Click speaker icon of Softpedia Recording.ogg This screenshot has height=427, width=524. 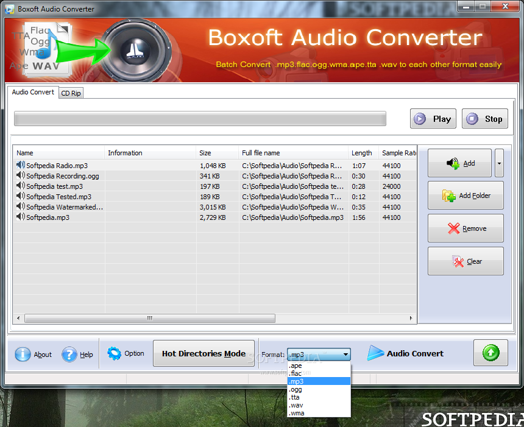pos(20,175)
